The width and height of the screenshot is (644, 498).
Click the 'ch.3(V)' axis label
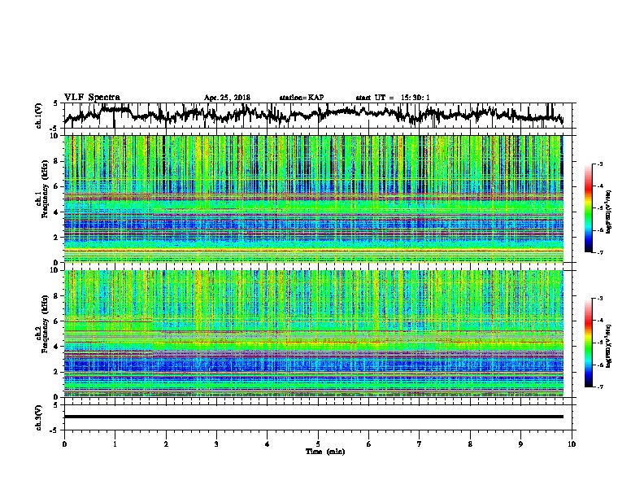click(39, 417)
